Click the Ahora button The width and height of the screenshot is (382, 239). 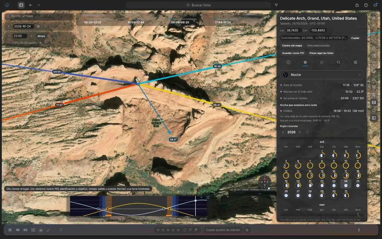[41, 36]
